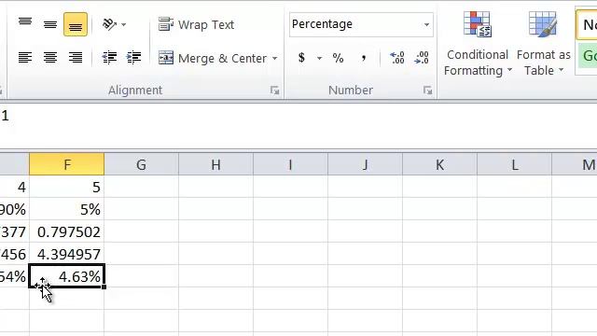Open Alignment dialog launcher
The image size is (597, 336).
(274, 91)
